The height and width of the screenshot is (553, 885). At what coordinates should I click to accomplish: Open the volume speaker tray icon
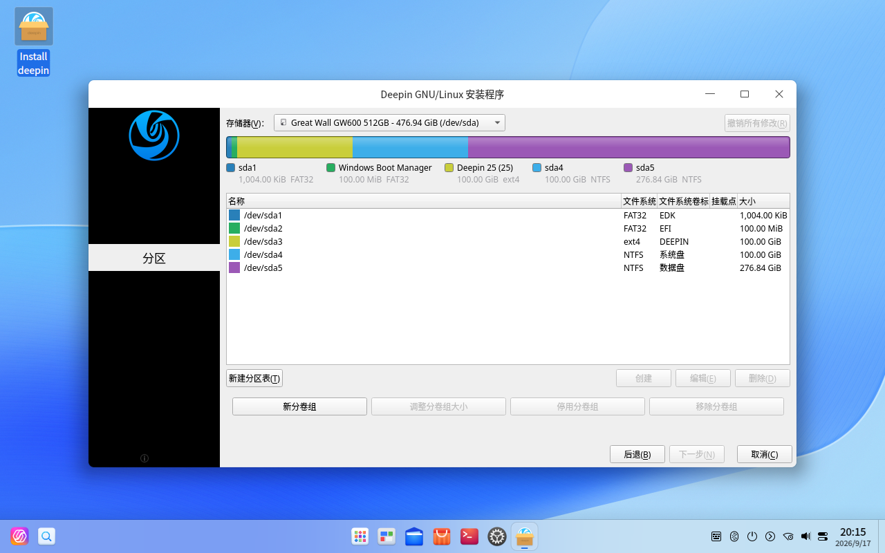click(x=805, y=536)
